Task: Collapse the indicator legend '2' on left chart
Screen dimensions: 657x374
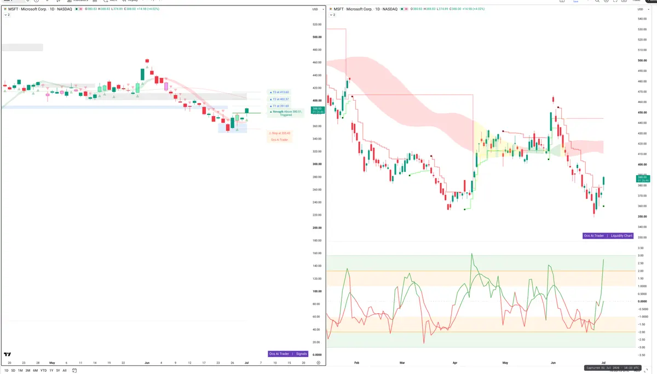Action: pos(7,15)
